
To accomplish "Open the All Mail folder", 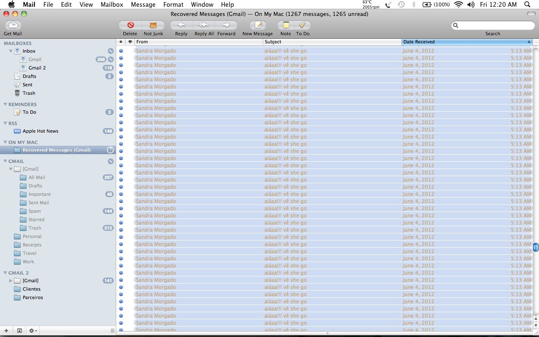I will tap(37, 177).
